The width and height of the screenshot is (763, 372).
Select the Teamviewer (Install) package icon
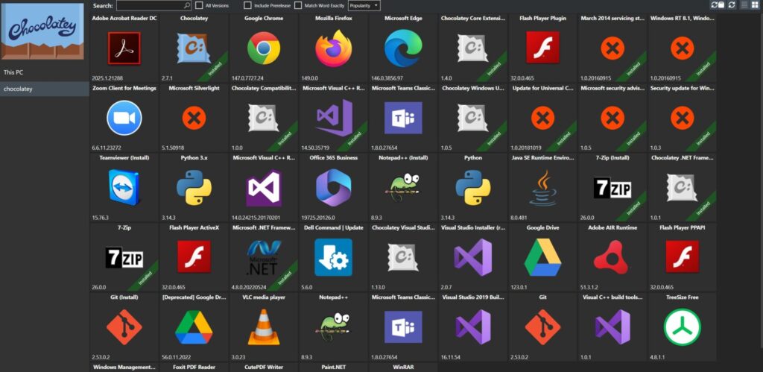point(124,187)
